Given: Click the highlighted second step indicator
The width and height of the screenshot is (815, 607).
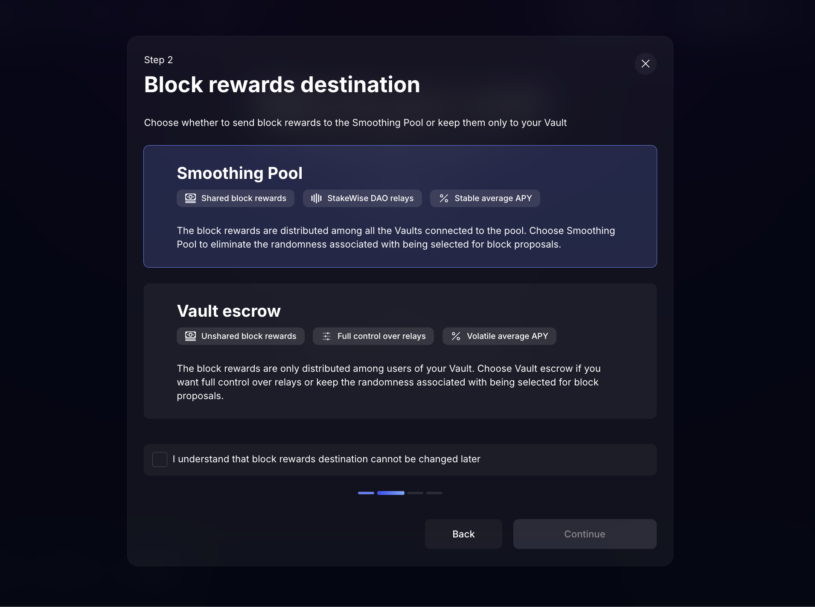Looking at the screenshot, I should [390, 493].
